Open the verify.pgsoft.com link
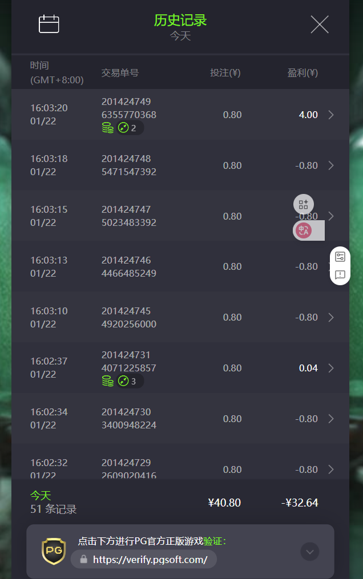 point(150,560)
